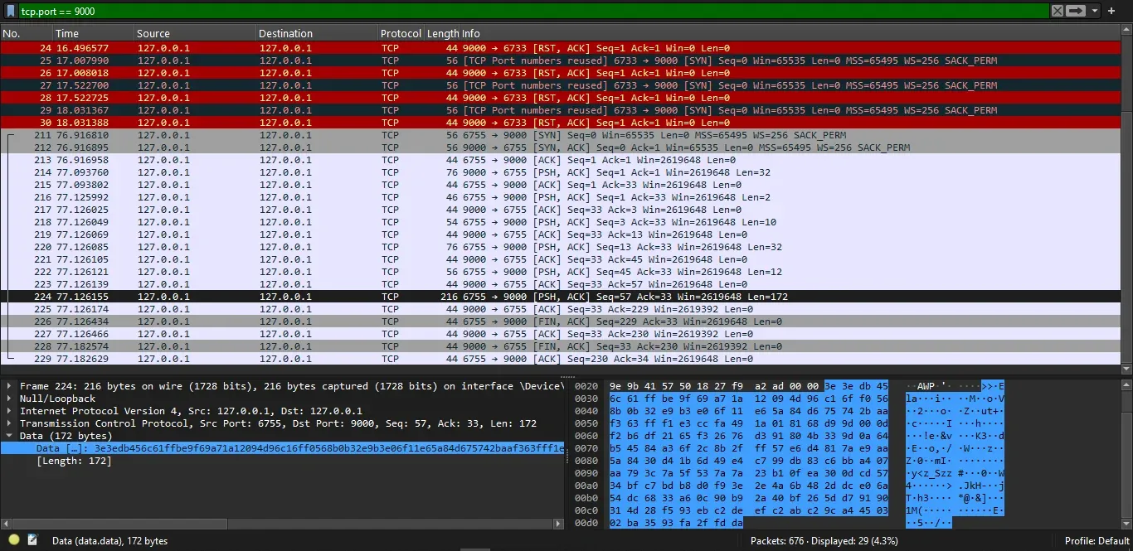
Task: Expand the Internet Protocol Version 4 node
Action: coord(9,411)
